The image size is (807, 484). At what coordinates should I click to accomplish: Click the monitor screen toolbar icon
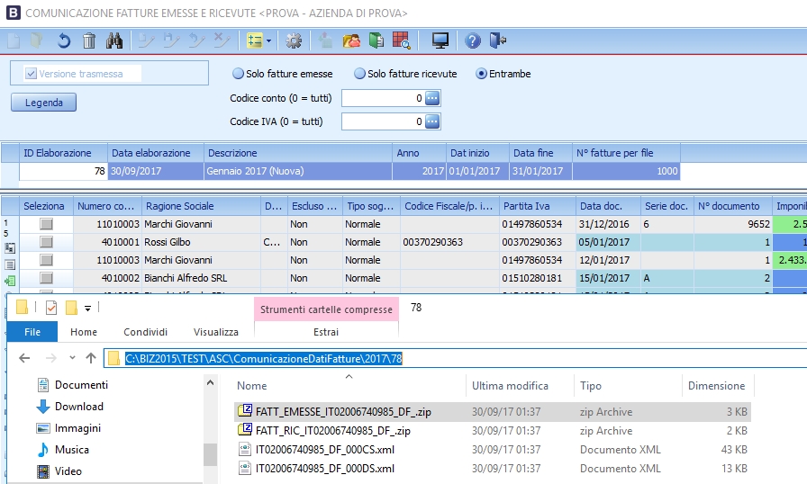click(440, 40)
